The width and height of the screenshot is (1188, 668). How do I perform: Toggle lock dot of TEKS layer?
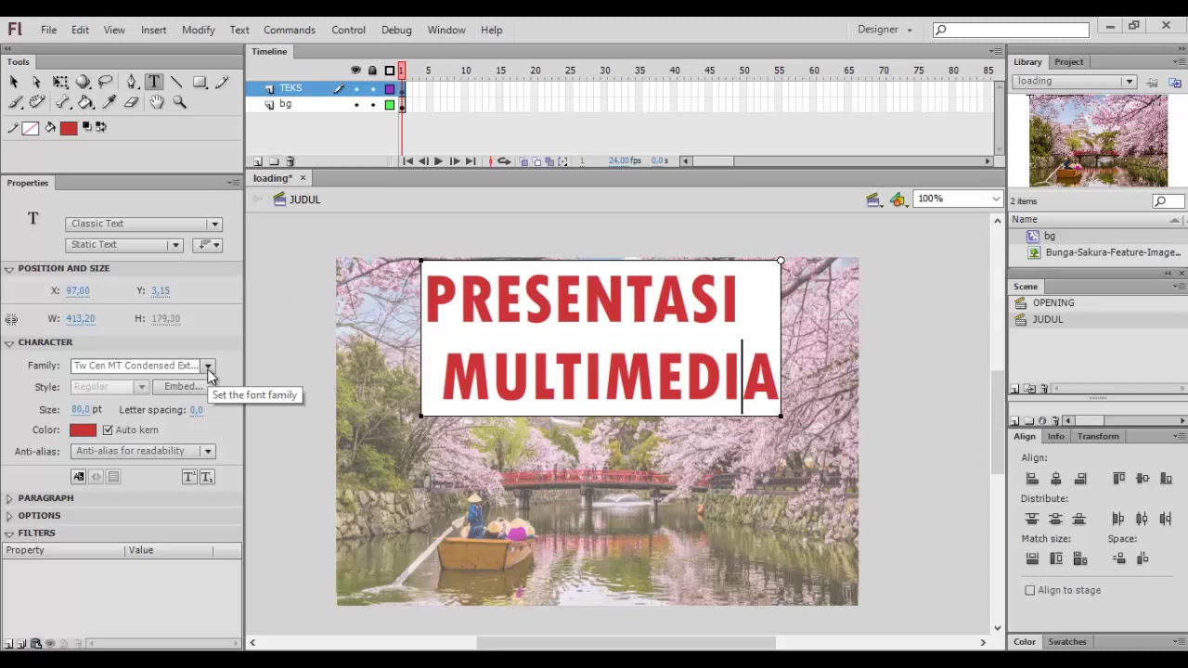373,89
